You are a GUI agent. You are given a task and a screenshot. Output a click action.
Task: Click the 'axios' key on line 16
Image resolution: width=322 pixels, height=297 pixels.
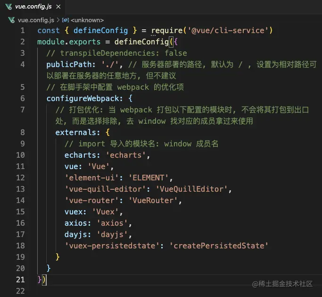(x=76, y=223)
